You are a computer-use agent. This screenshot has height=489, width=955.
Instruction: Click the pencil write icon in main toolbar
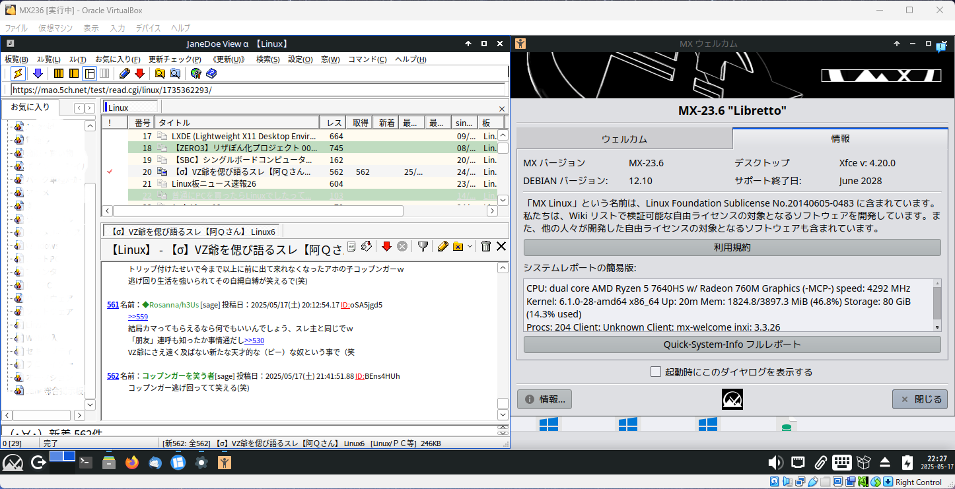124,73
